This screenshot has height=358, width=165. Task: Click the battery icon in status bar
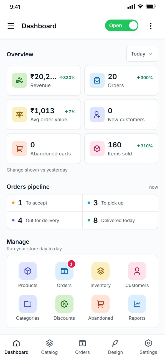point(151,6)
